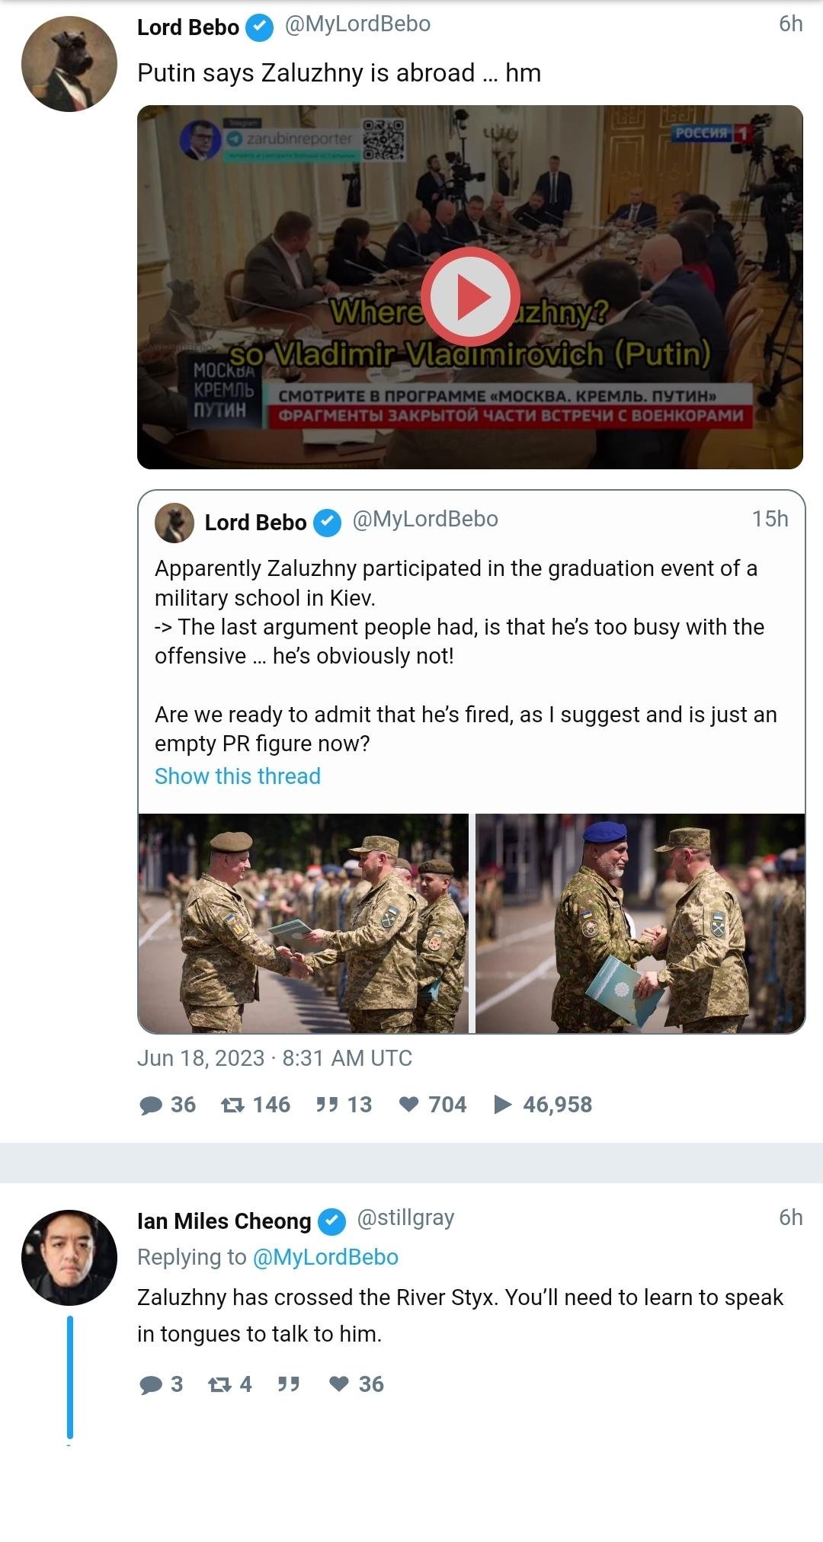This screenshot has width=823, height=1542.
Task: Reply to Ian Miles Cheong's tweet
Action: tap(151, 1384)
